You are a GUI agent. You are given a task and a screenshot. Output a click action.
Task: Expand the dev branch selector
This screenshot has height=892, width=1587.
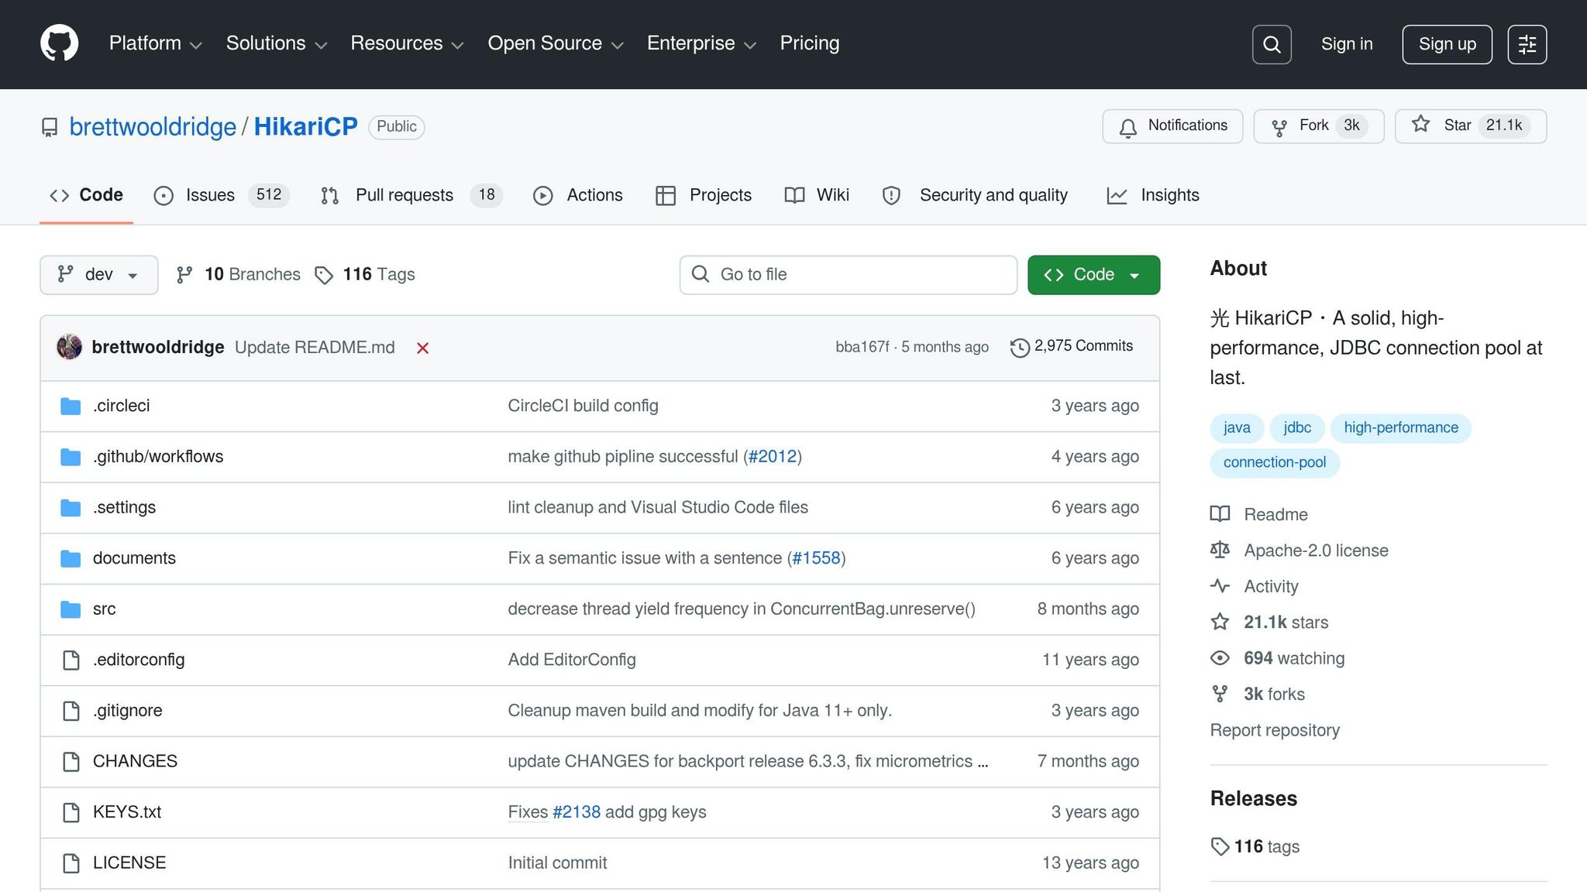pos(98,275)
